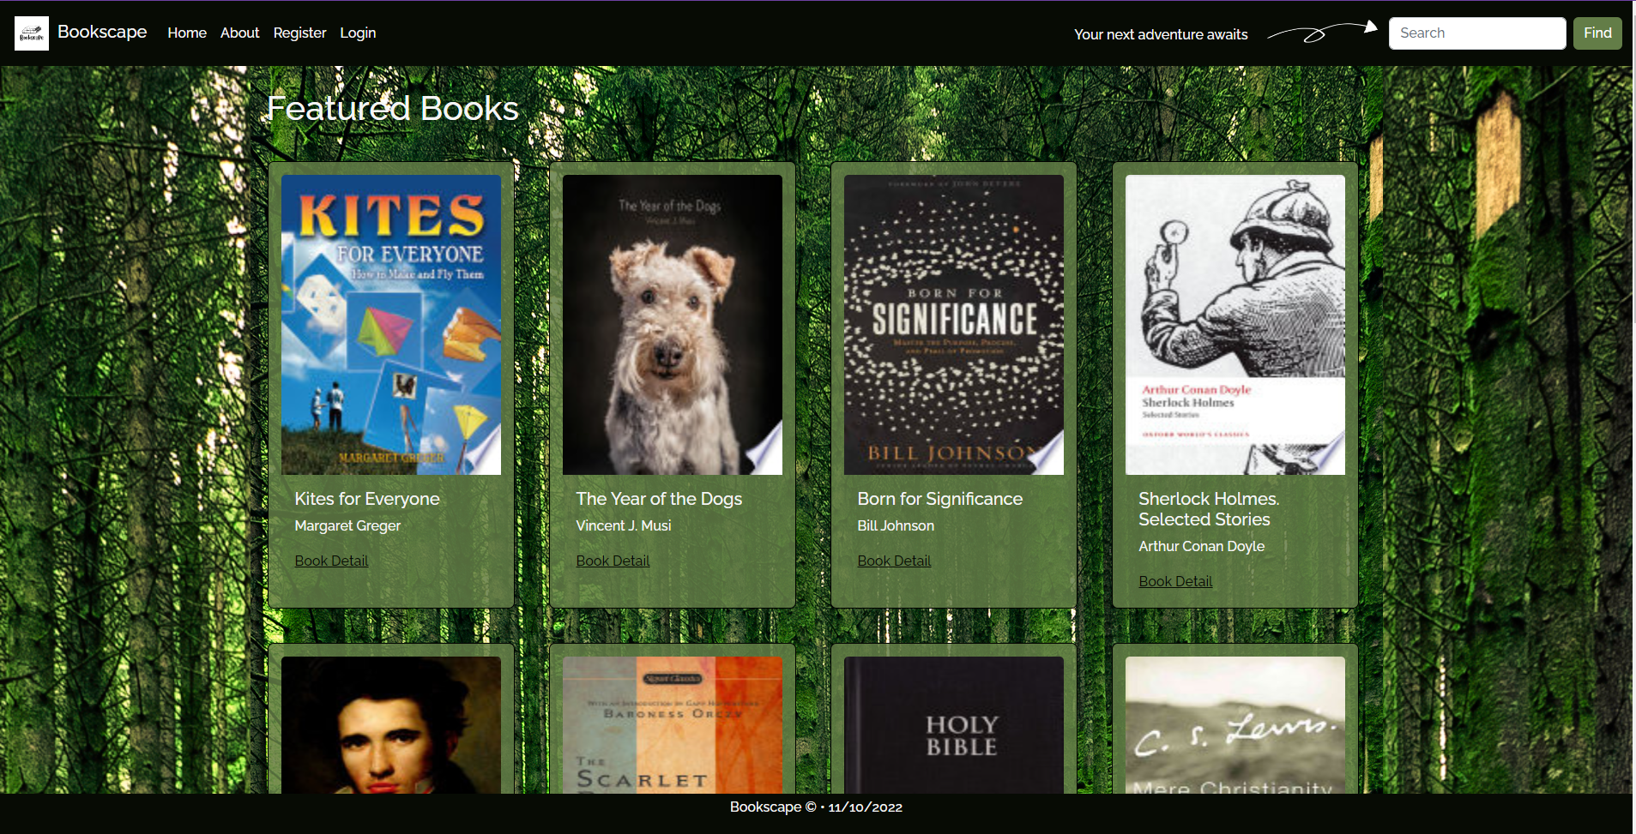Click the Find button
Image resolution: width=1636 pixels, height=834 pixels.
[x=1597, y=33]
